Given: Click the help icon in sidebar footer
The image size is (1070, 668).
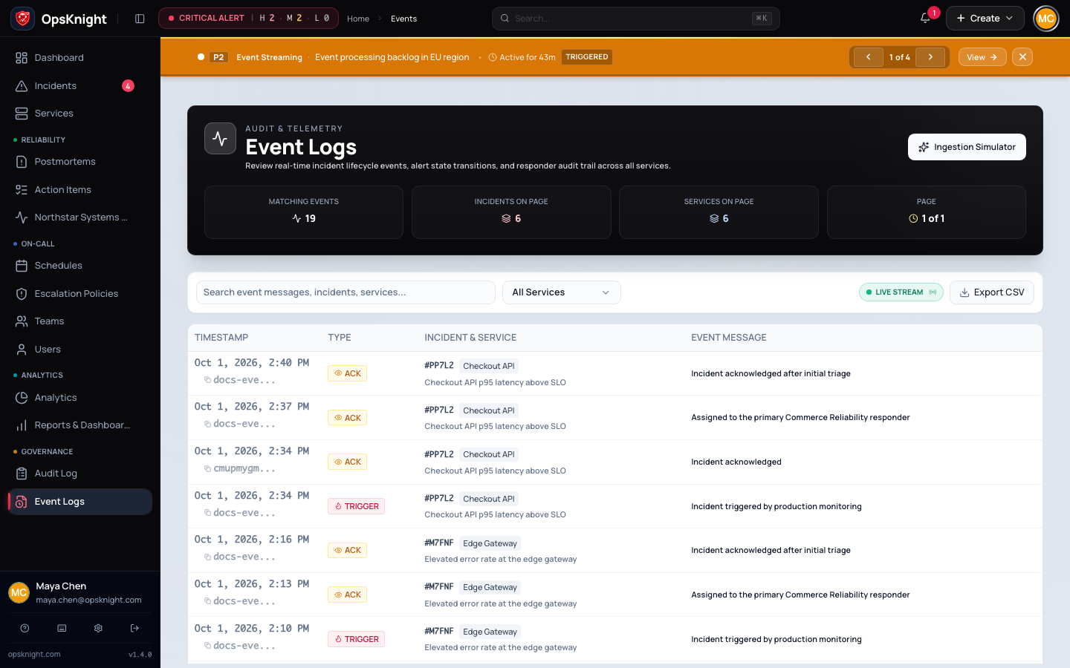Looking at the screenshot, I should 25,628.
